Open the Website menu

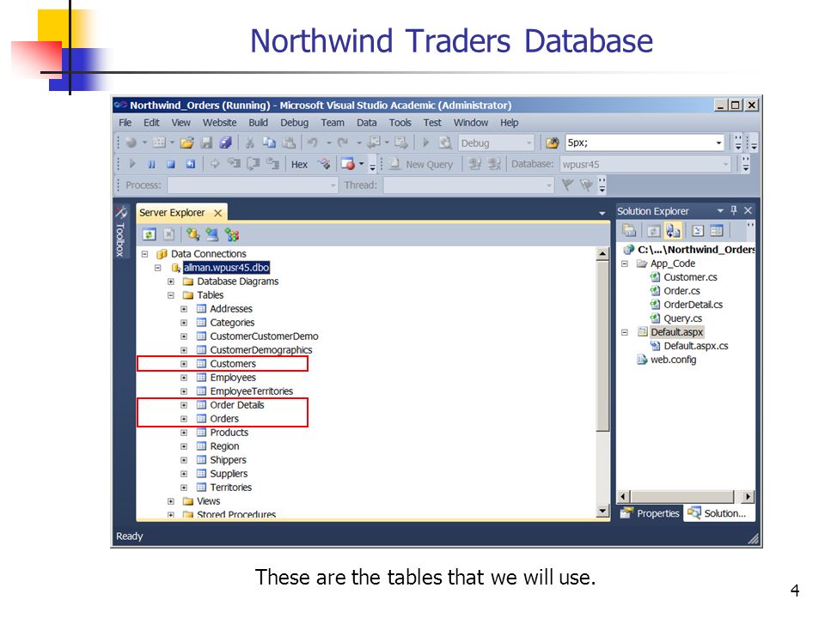click(219, 123)
